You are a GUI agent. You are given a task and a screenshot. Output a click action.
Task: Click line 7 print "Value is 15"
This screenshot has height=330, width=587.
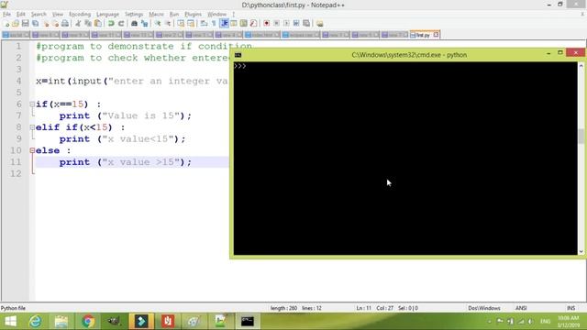coord(125,115)
